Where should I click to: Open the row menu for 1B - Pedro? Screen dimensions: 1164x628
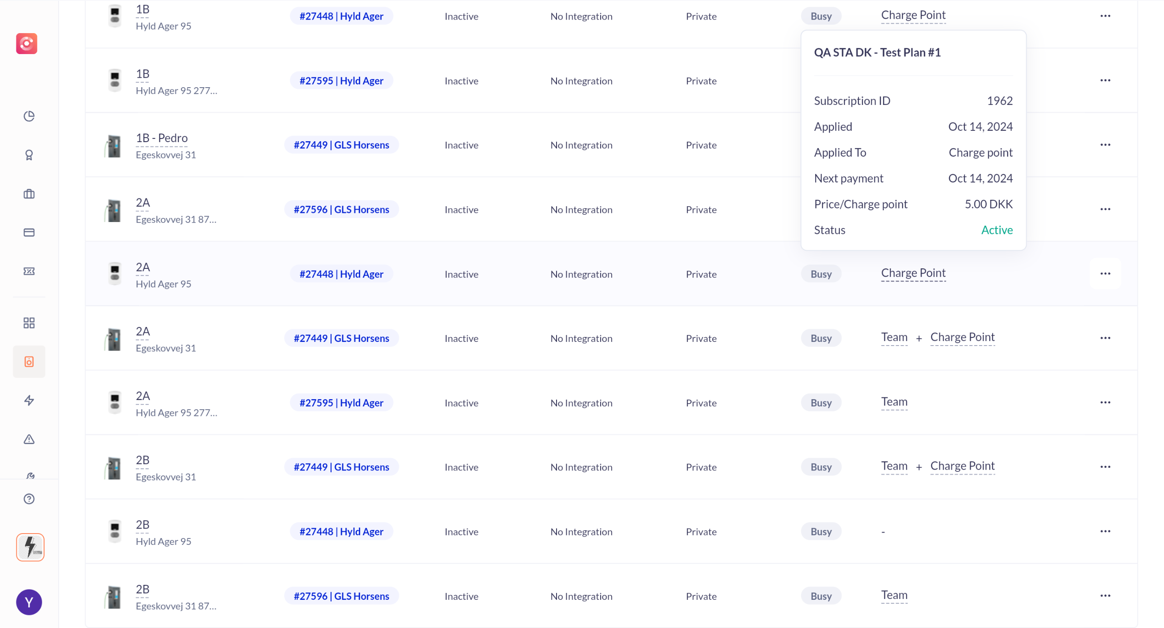pyautogui.click(x=1105, y=145)
